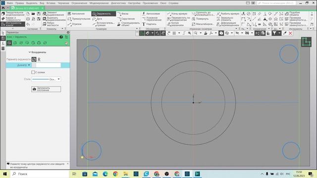Click Удлинить до ближайшего объекта tool

203,14
